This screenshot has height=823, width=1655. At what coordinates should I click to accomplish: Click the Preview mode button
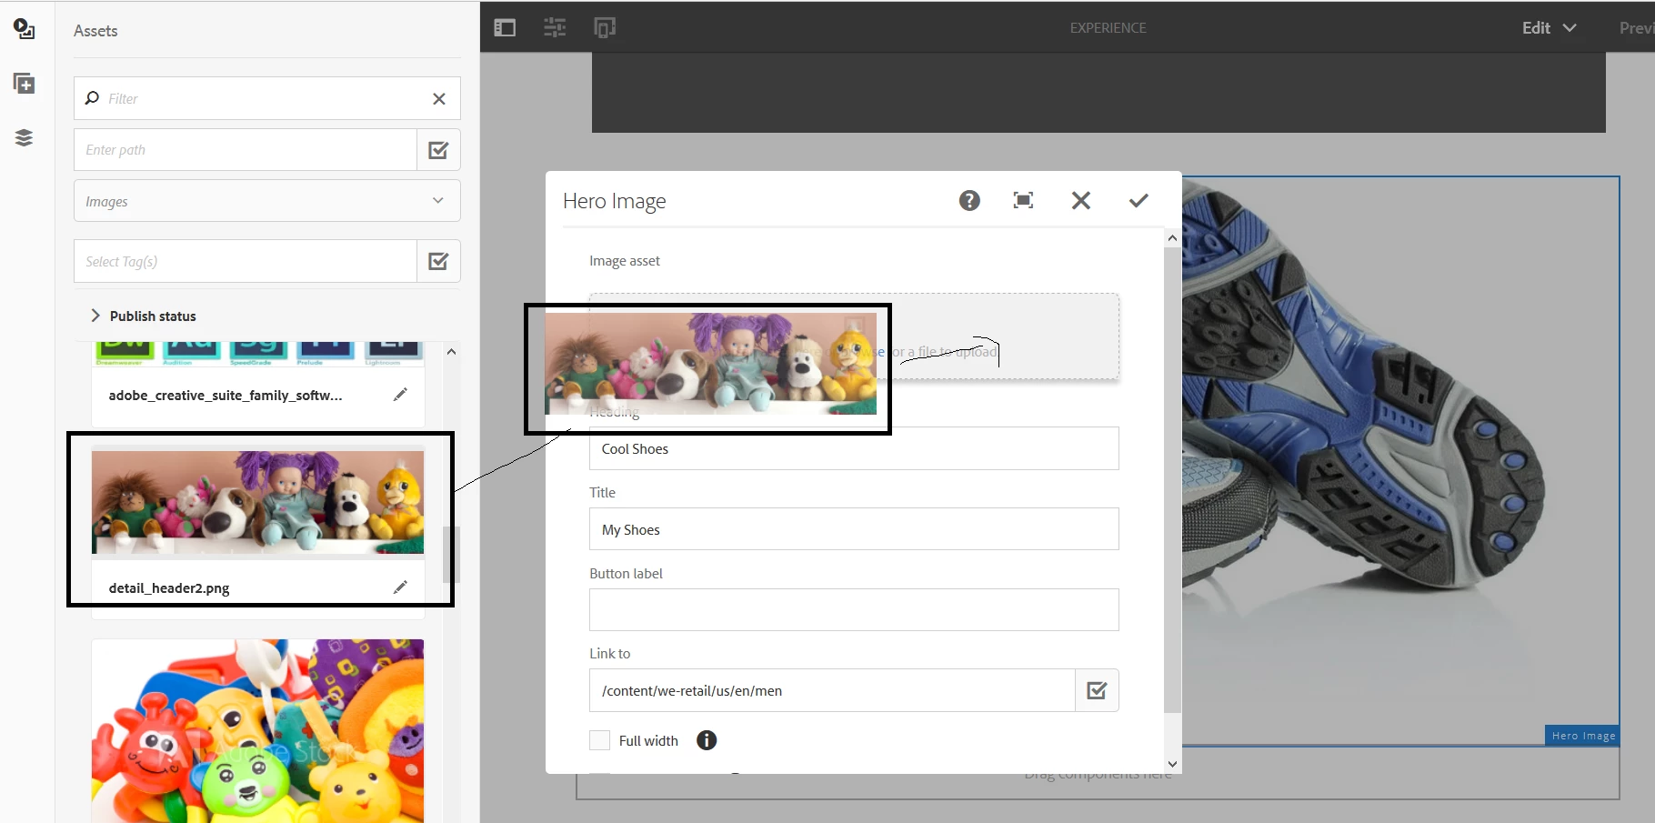1636,28
